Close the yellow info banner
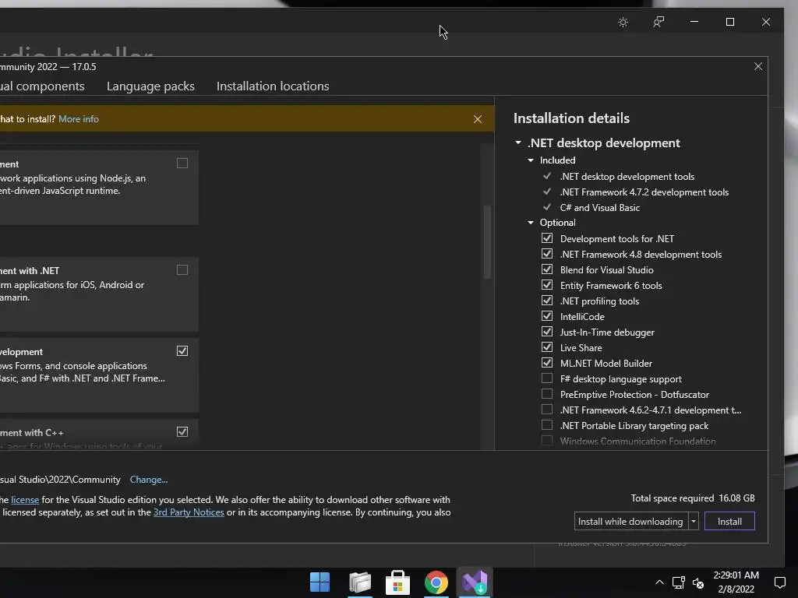 478,119
